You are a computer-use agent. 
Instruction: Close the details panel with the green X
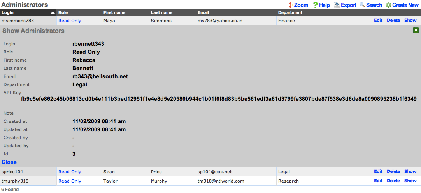[x=416, y=30]
